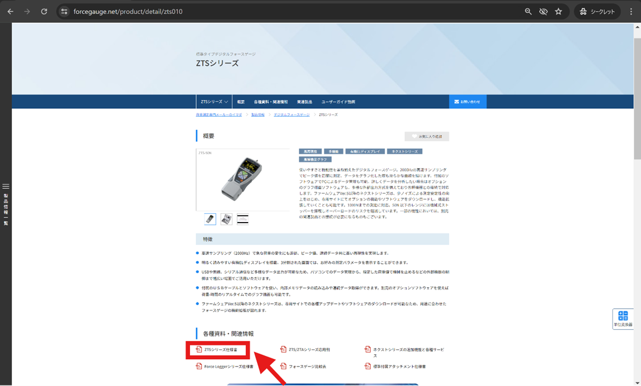Click the 各種資料・関連情報 section heading
This screenshot has height=386, width=641.
click(x=228, y=334)
